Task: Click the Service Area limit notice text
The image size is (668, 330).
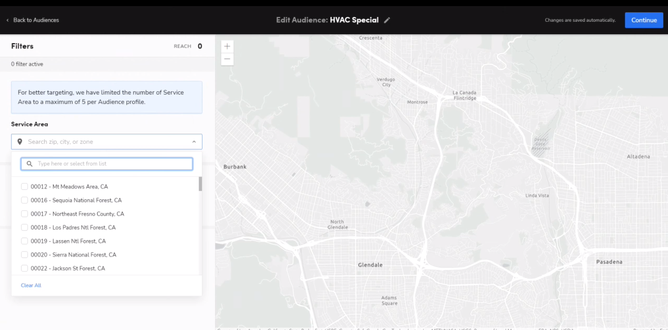Action: (101, 97)
